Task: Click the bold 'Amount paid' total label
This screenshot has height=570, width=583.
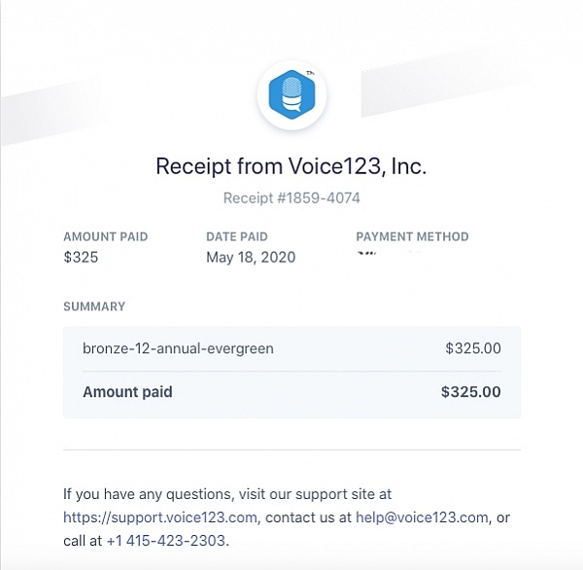Action: [x=127, y=392]
